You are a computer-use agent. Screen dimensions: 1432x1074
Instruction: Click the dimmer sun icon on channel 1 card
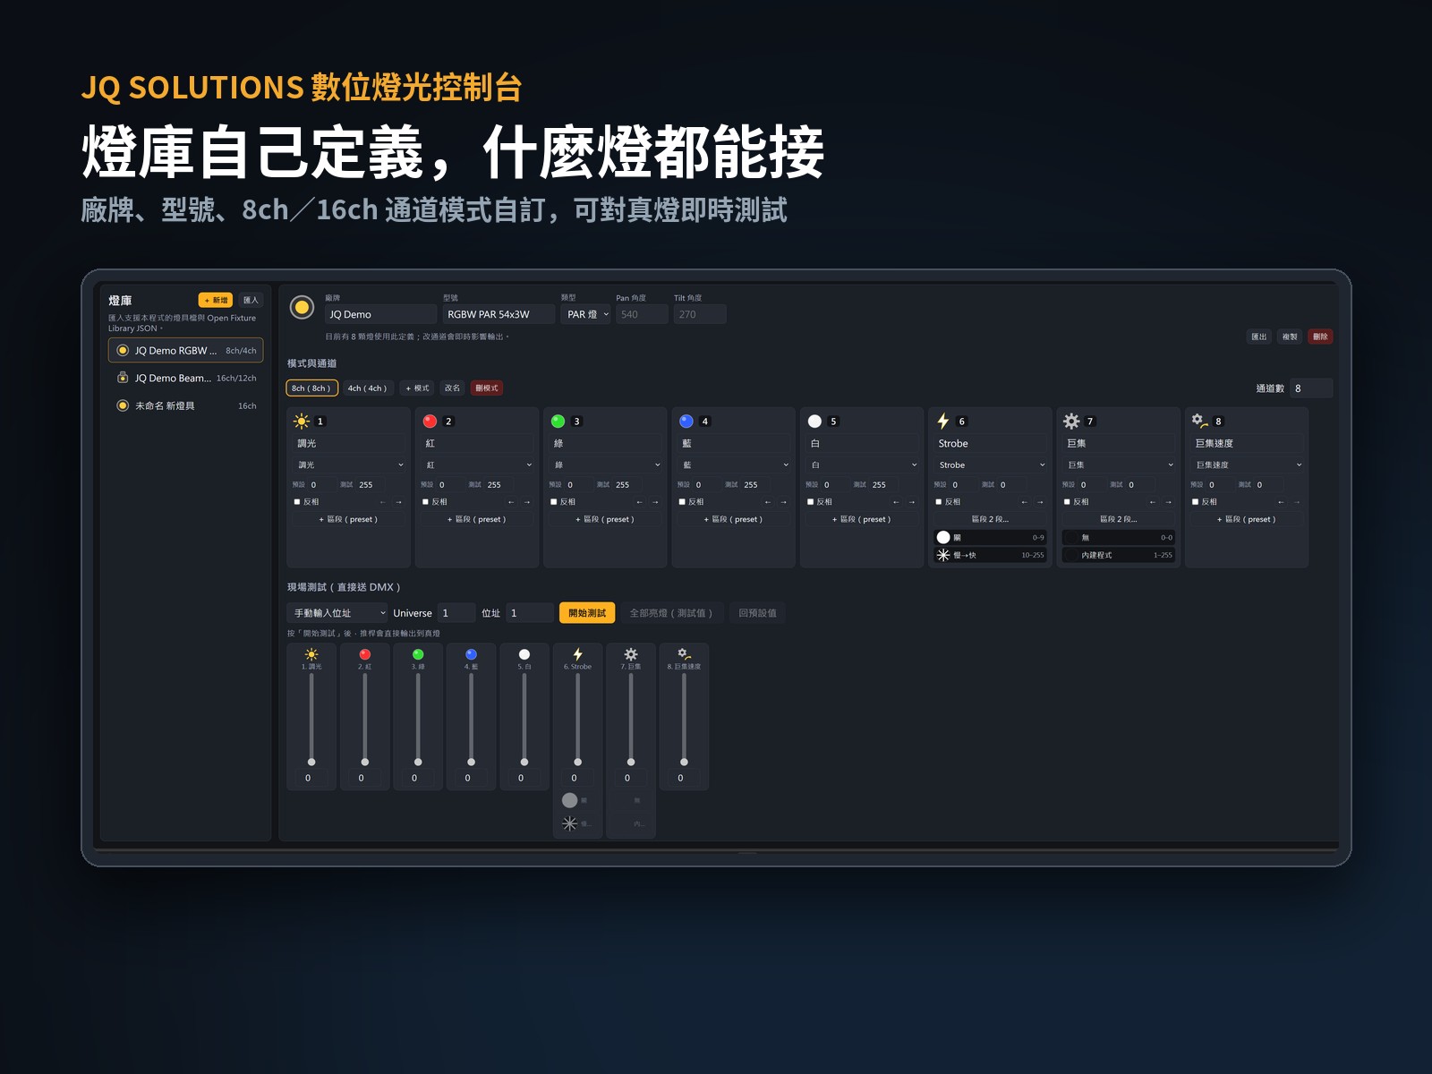pyautogui.click(x=302, y=421)
